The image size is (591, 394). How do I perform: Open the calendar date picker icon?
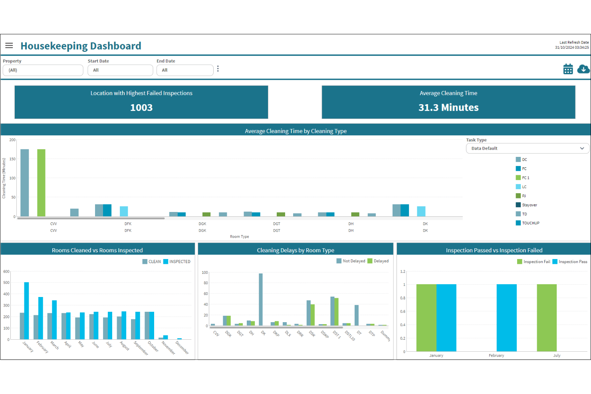[x=568, y=69]
